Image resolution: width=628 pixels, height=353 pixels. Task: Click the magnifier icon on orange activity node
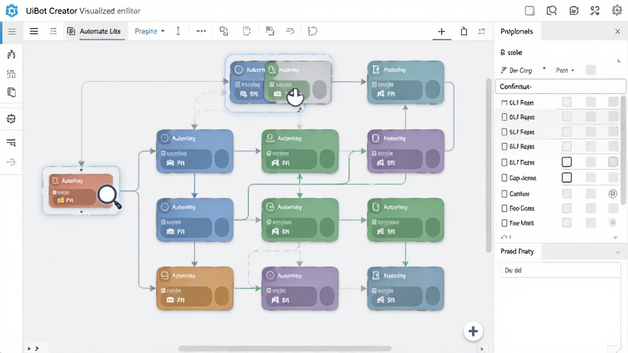tap(109, 195)
